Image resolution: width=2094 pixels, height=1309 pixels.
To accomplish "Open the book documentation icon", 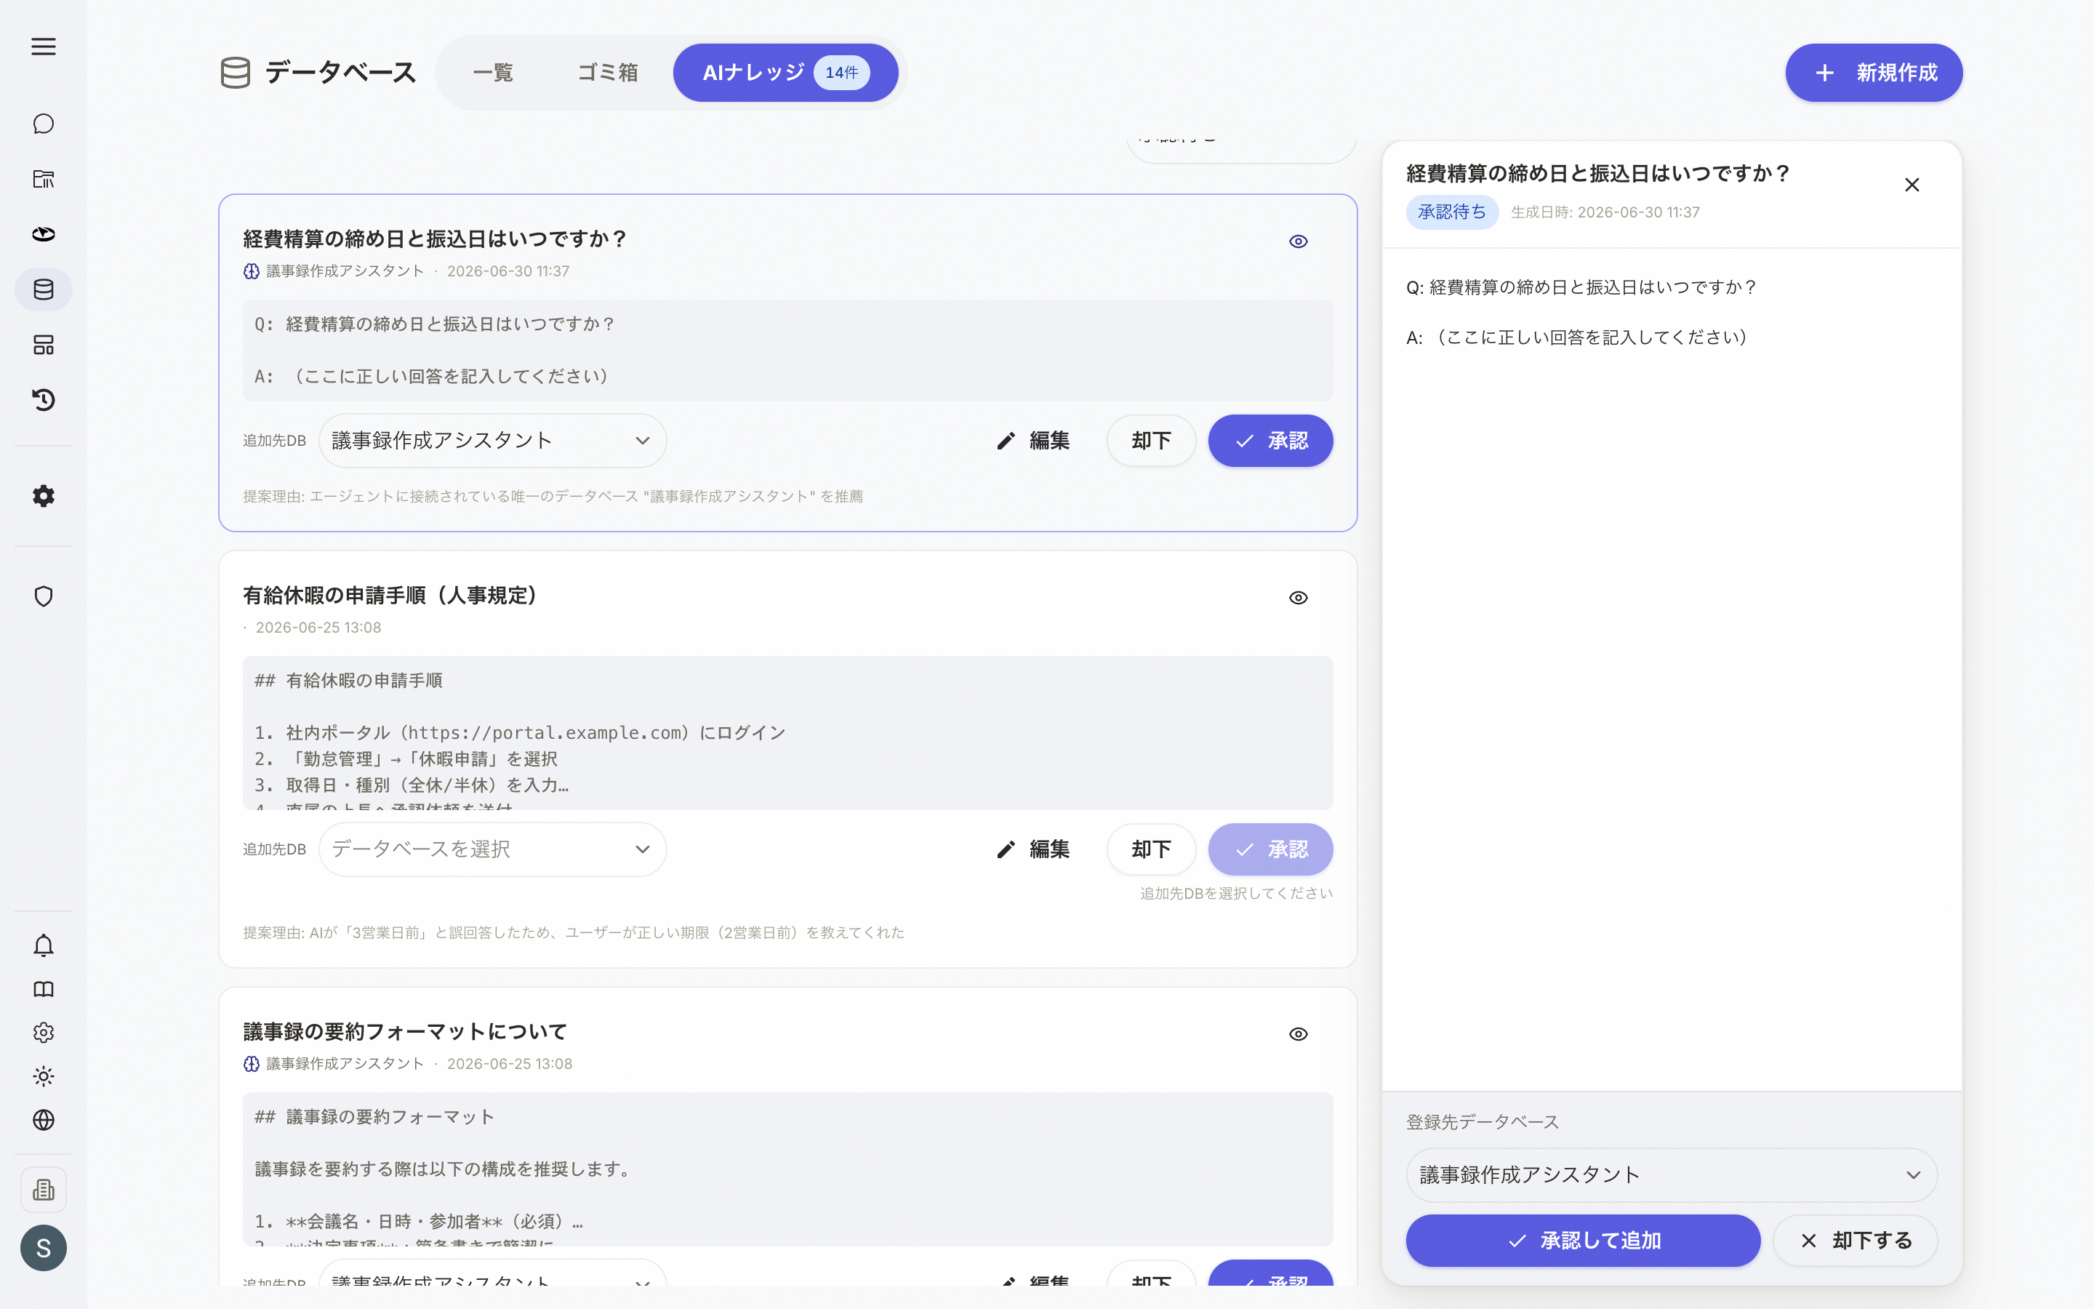I will (x=44, y=990).
